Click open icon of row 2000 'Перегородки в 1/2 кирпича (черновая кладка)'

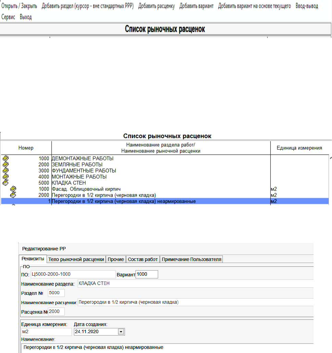click(13, 195)
